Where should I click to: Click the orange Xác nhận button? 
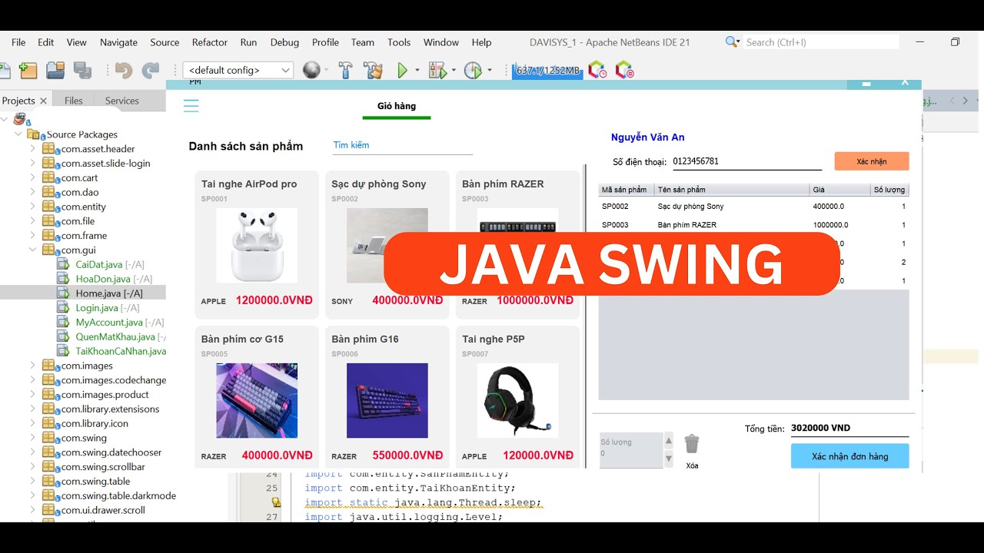872,161
